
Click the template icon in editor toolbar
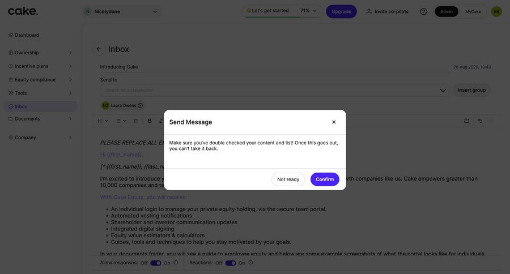point(466,121)
